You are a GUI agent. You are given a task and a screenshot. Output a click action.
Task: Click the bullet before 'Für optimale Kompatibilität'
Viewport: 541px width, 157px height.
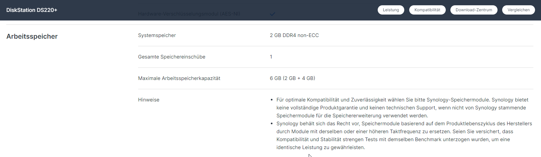click(272, 100)
